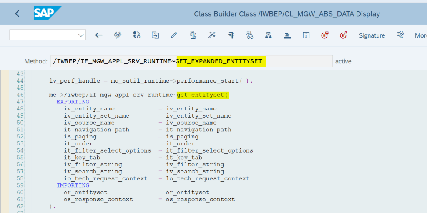Screen dimensions: 427x213
Task: Click the information Documentation icon
Action: (306, 35)
